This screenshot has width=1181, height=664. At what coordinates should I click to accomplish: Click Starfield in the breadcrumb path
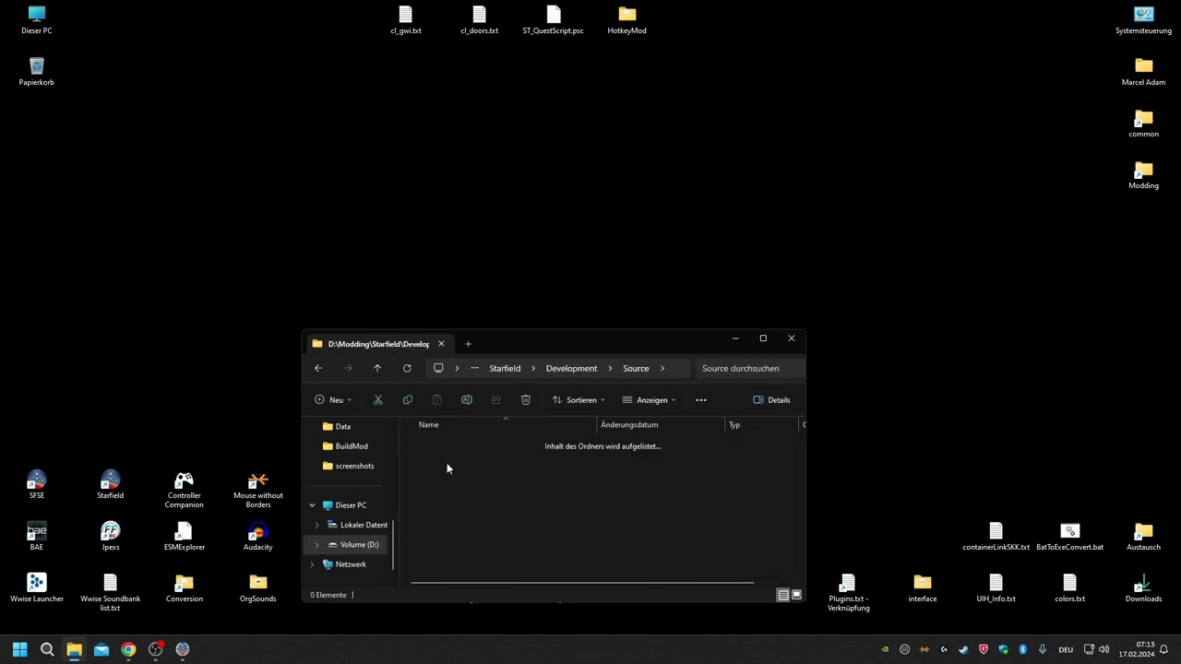(505, 368)
